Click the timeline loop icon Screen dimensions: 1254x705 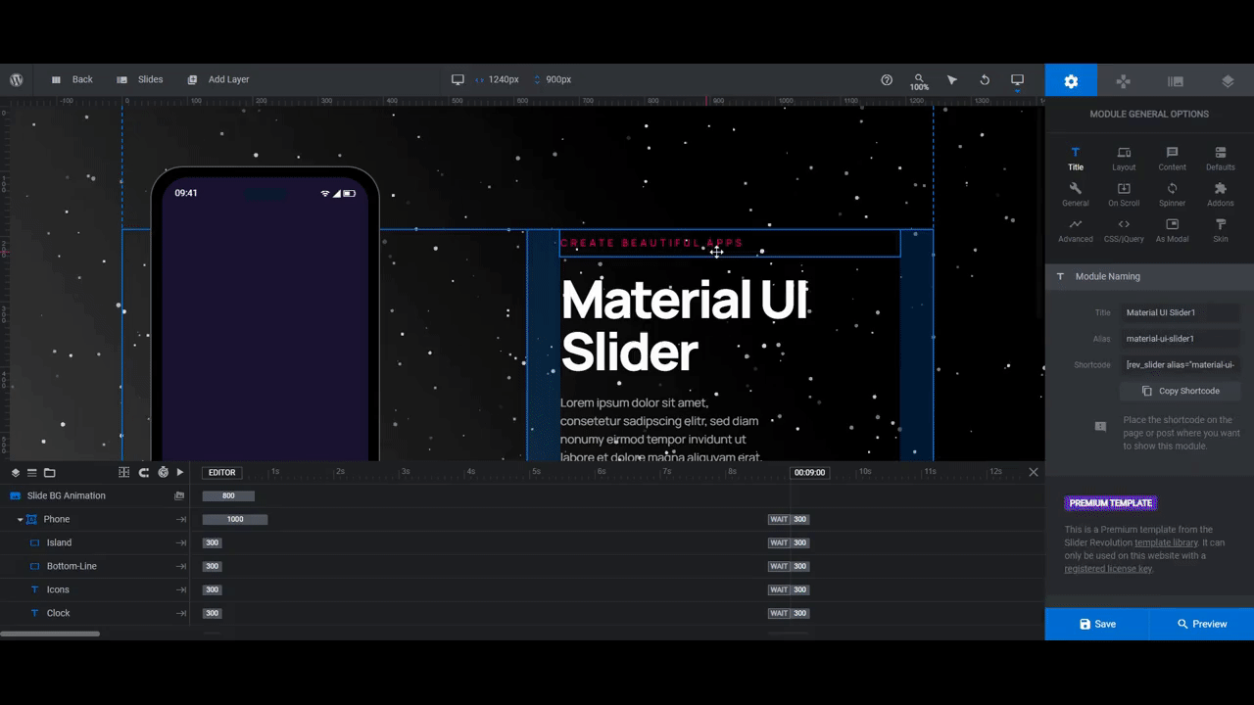pyautogui.click(x=143, y=472)
